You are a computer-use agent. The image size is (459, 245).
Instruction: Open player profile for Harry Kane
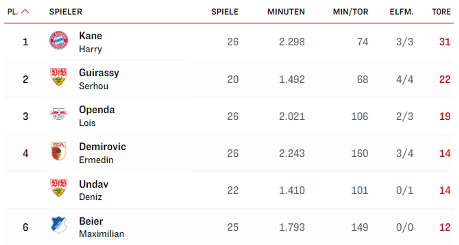coord(91,42)
